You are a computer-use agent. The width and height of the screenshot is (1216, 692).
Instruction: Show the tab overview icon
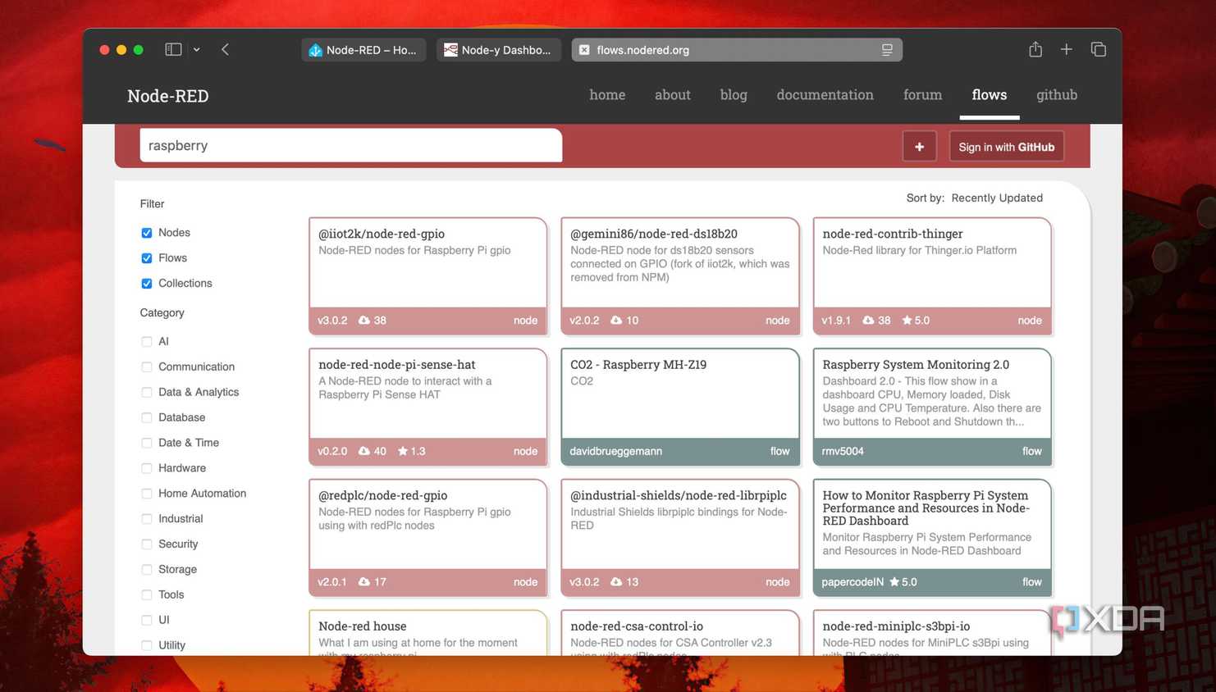[x=1099, y=49]
